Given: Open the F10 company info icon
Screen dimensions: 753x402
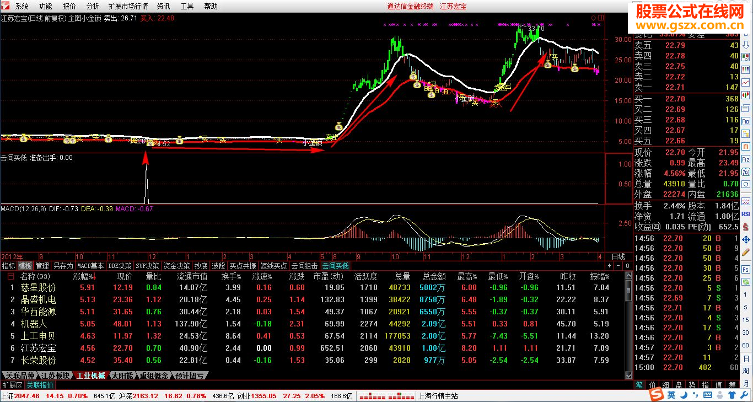Looking at the screenshot, I should [746, 121].
